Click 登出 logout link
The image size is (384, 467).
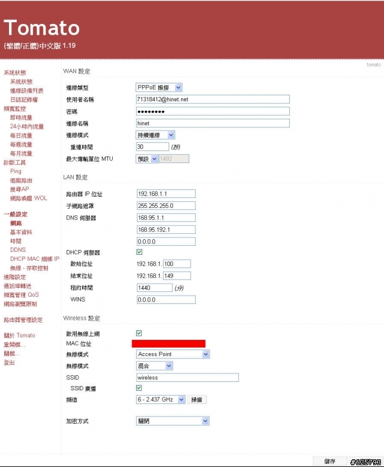[x=9, y=363]
